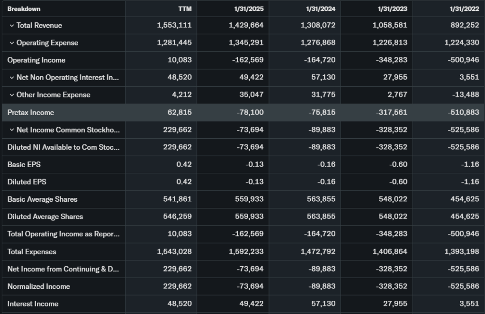The image size is (485, 314).
Task: Click the Operating Income row label
Action: [36, 60]
